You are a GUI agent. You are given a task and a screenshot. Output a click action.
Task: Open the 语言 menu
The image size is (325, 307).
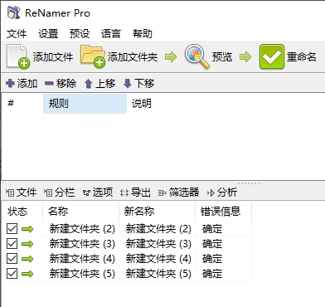[111, 34]
